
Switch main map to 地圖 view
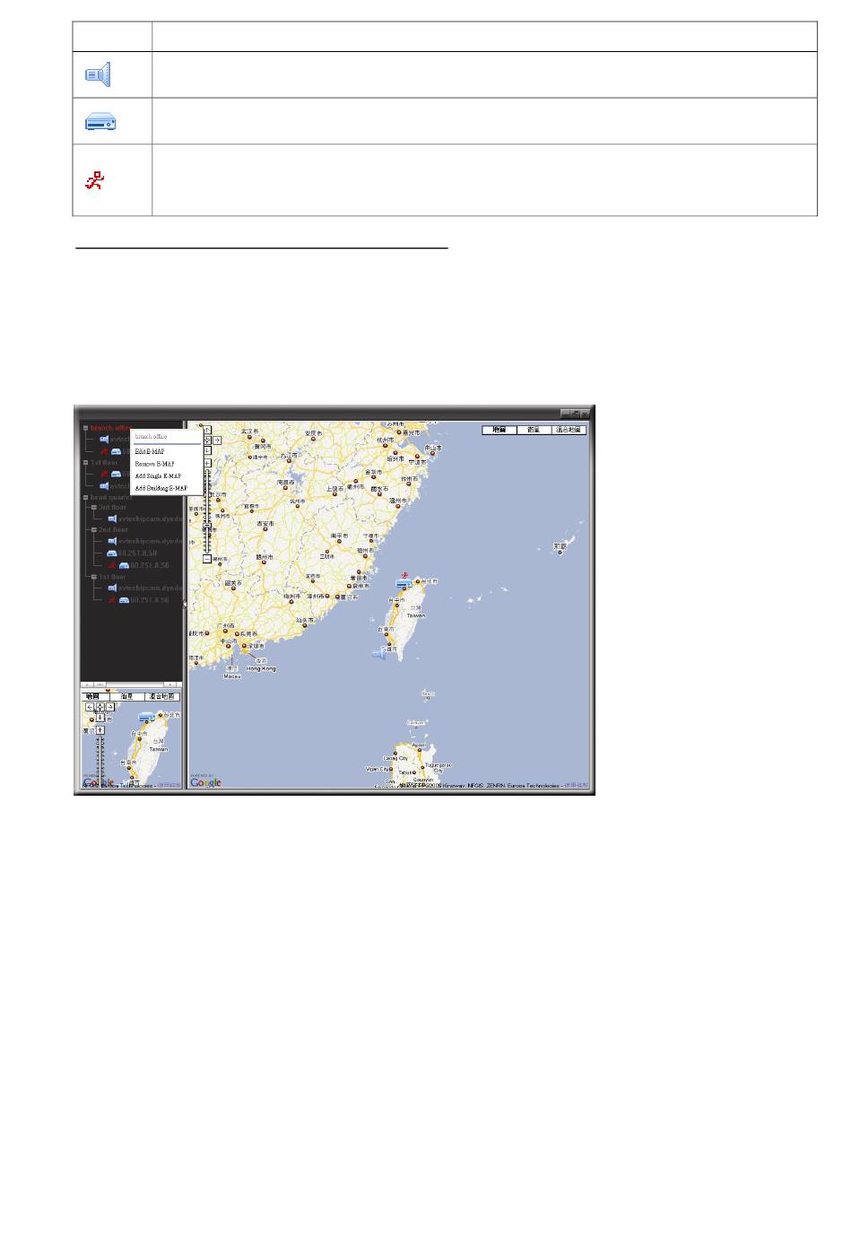tap(500, 430)
